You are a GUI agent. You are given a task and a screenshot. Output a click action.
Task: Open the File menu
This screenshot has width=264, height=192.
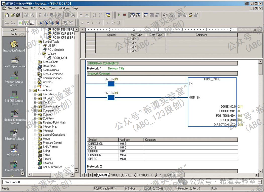pyautogui.click(x=10, y=8)
